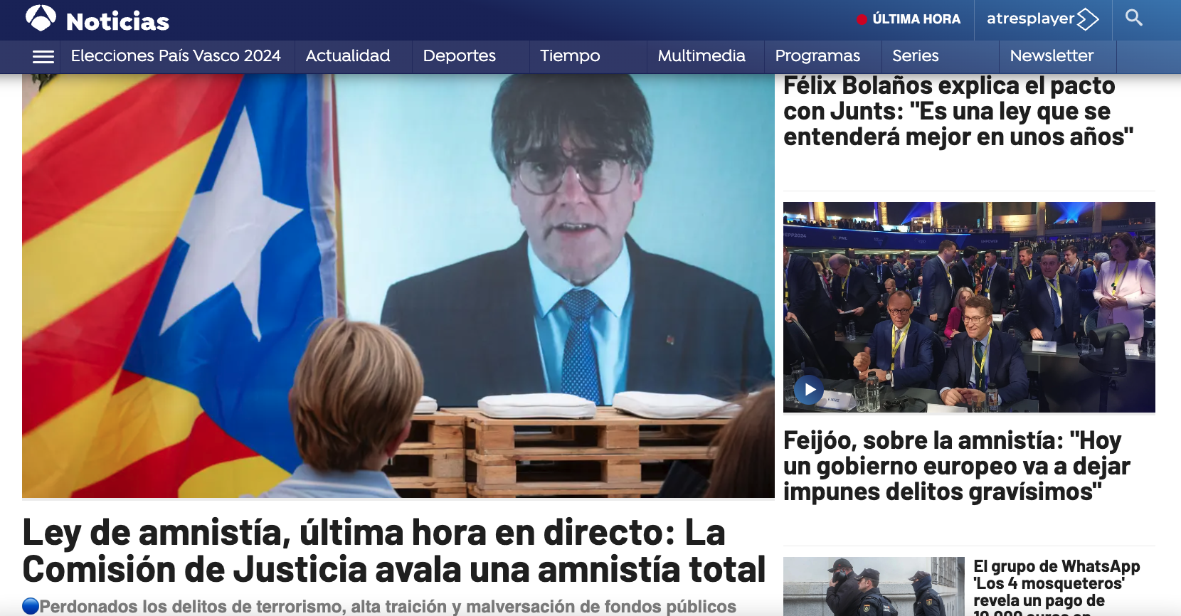Click the Puigdemont main story image

398,285
